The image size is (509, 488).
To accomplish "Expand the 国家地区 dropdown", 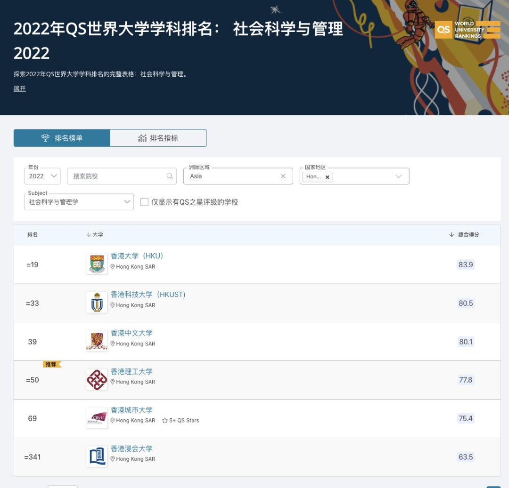I will (398, 176).
